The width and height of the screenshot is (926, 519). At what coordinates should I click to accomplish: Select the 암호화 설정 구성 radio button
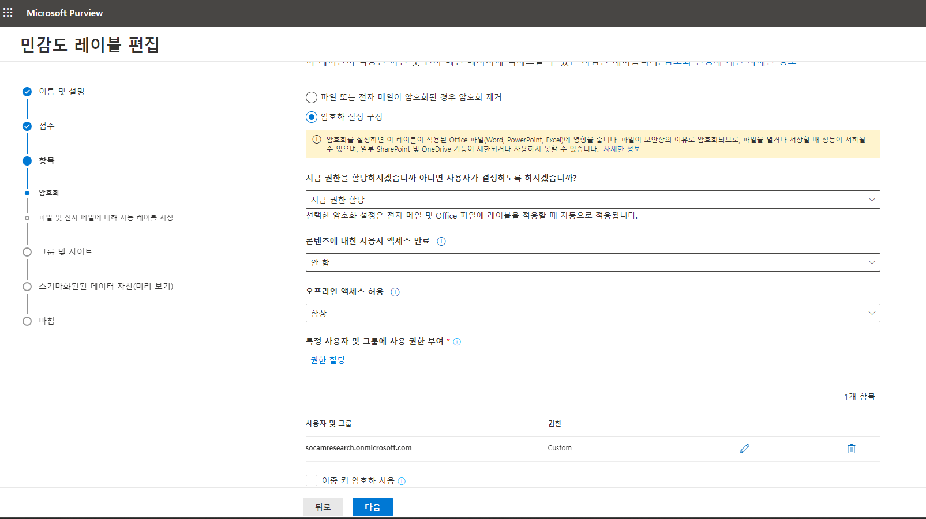tap(312, 117)
